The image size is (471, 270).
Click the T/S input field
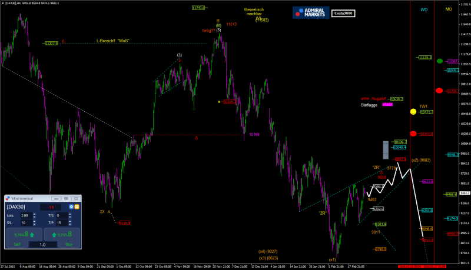[63, 215]
